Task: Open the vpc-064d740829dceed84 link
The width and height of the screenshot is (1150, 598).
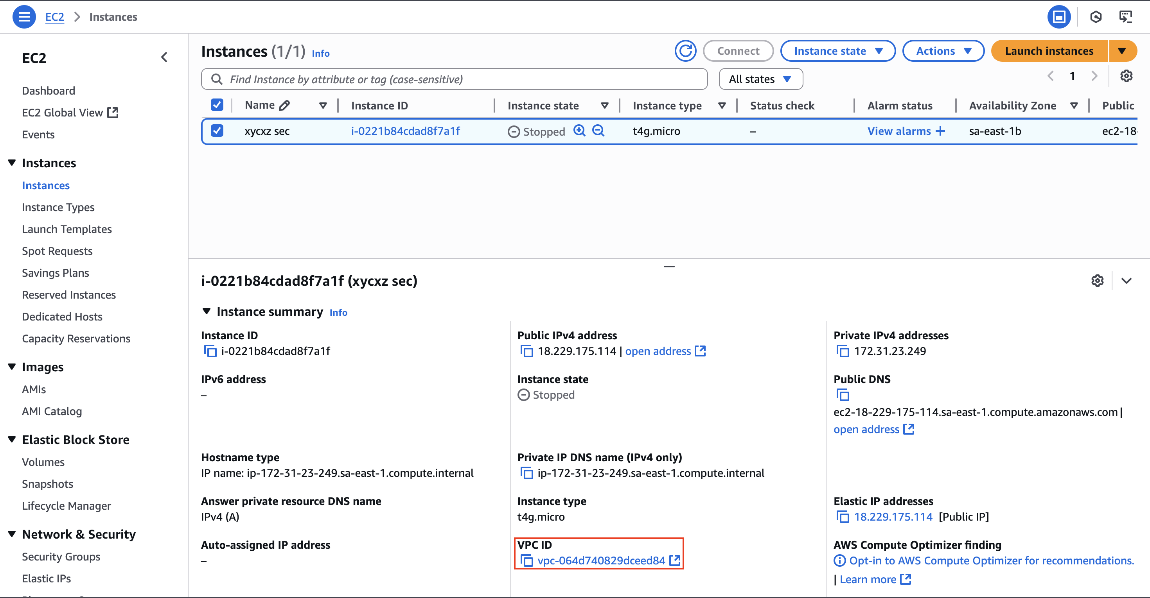Action: coord(601,560)
